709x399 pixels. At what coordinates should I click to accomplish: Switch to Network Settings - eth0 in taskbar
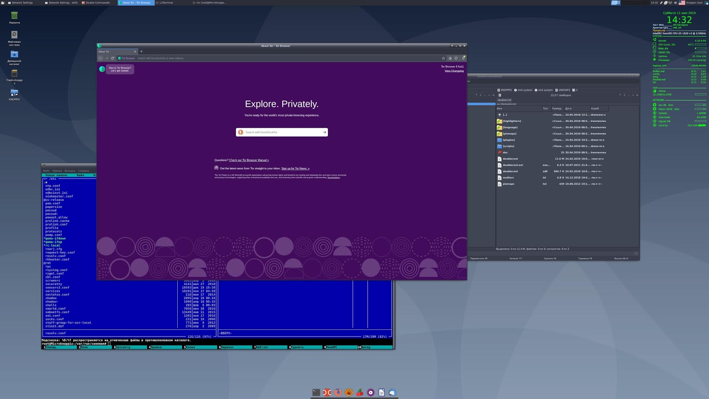point(61,3)
